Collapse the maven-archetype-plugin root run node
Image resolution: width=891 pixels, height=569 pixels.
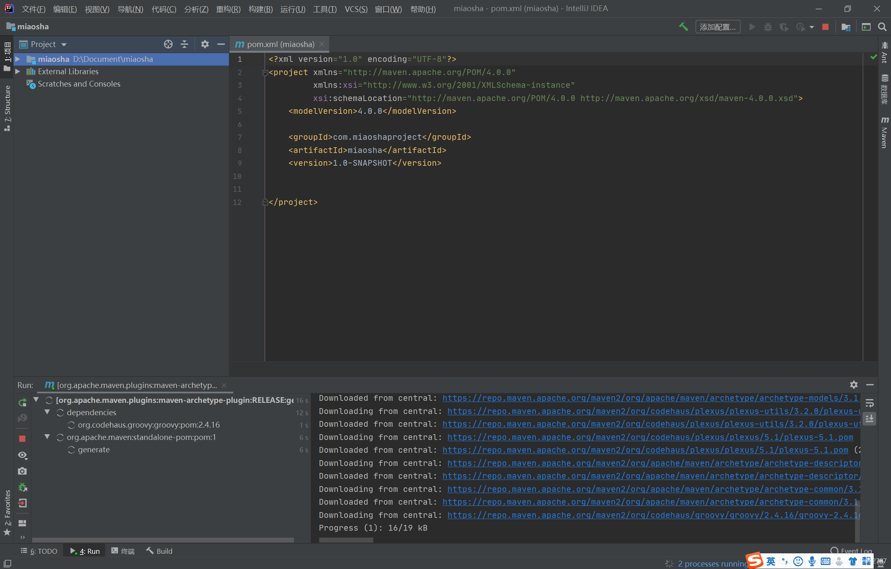coord(36,400)
